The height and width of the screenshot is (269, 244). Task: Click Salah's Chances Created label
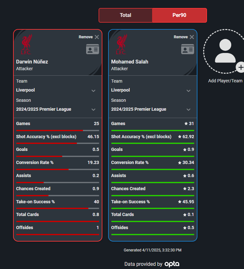128,189
